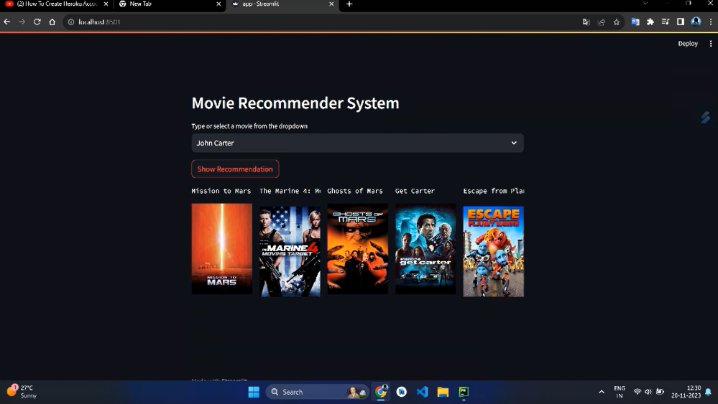Reload the page using the refresh icon
718x404 pixels.
pos(37,22)
